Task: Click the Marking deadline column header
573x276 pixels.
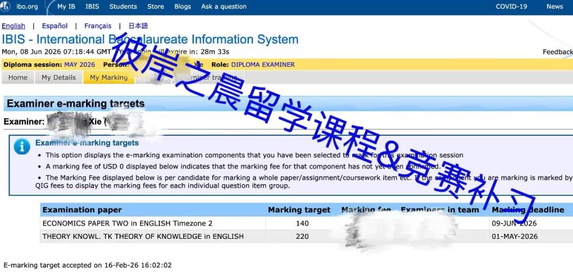Action: [528, 210]
